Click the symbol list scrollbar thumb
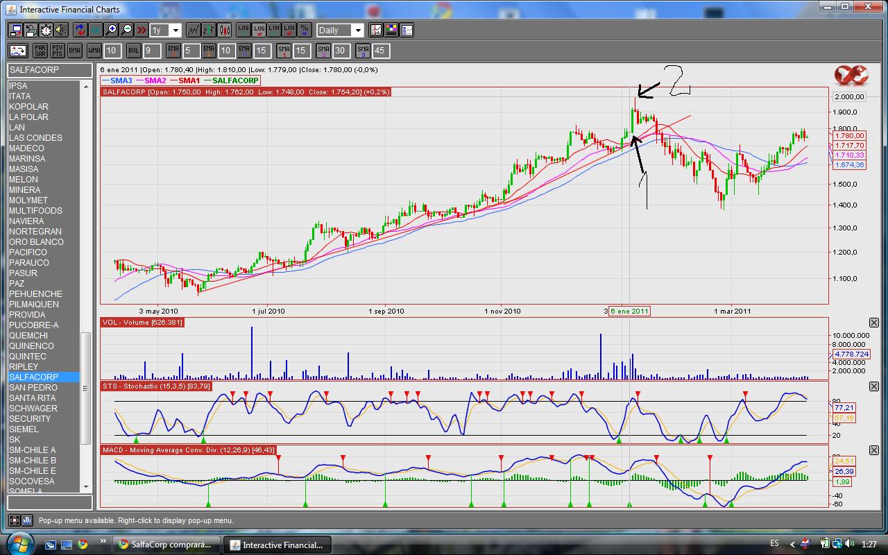 [x=87, y=388]
